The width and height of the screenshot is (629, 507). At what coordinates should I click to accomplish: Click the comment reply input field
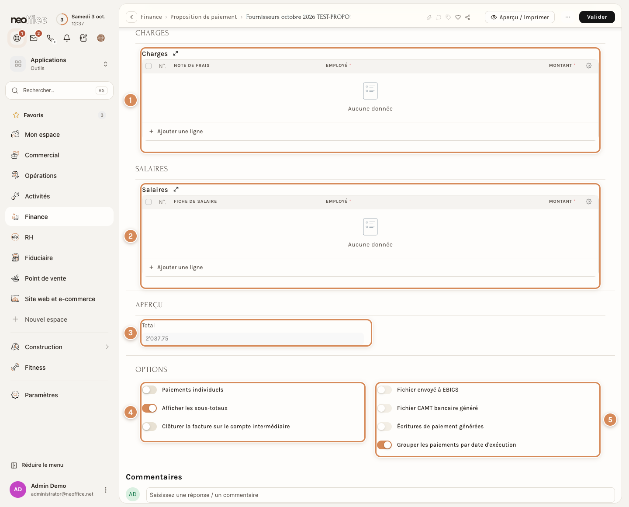380,495
